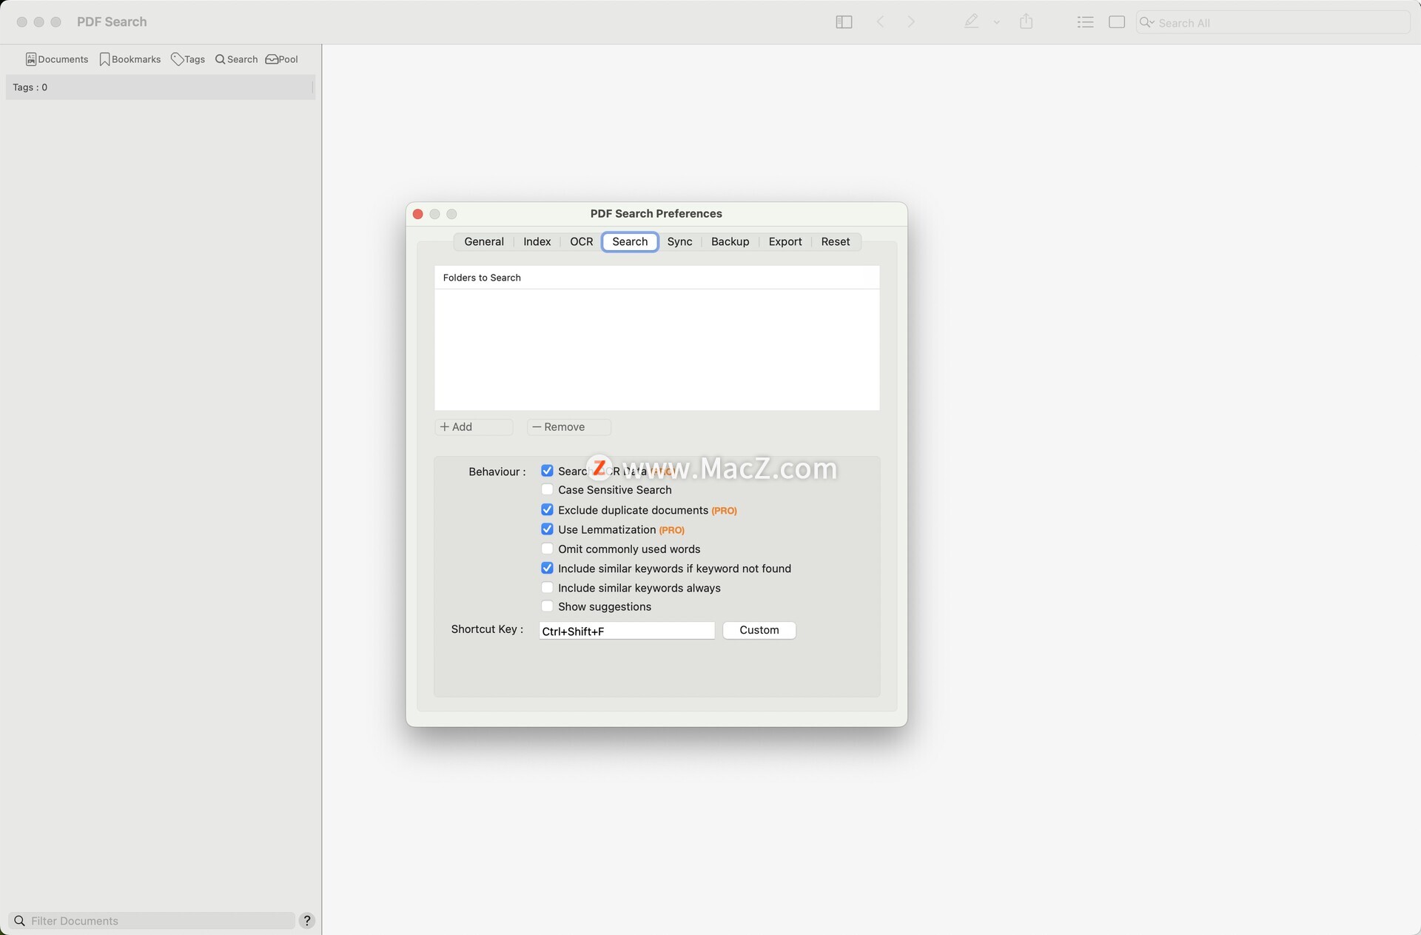Image resolution: width=1421 pixels, height=935 pixels.
Task: Click the Folders to Search column header
Action: point(657,278)
